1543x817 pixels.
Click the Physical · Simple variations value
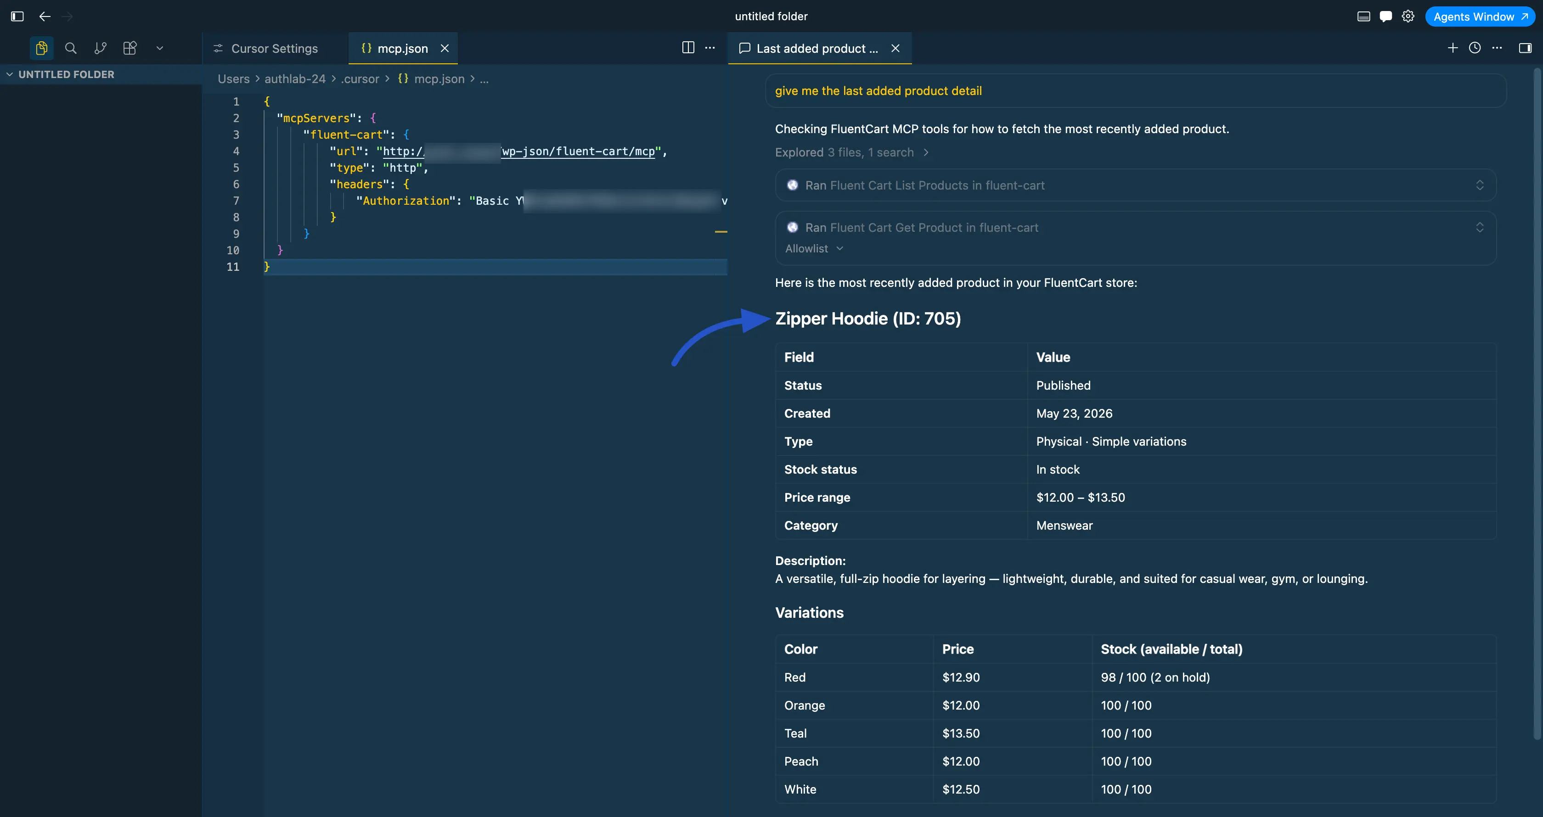click(1111, 442)
